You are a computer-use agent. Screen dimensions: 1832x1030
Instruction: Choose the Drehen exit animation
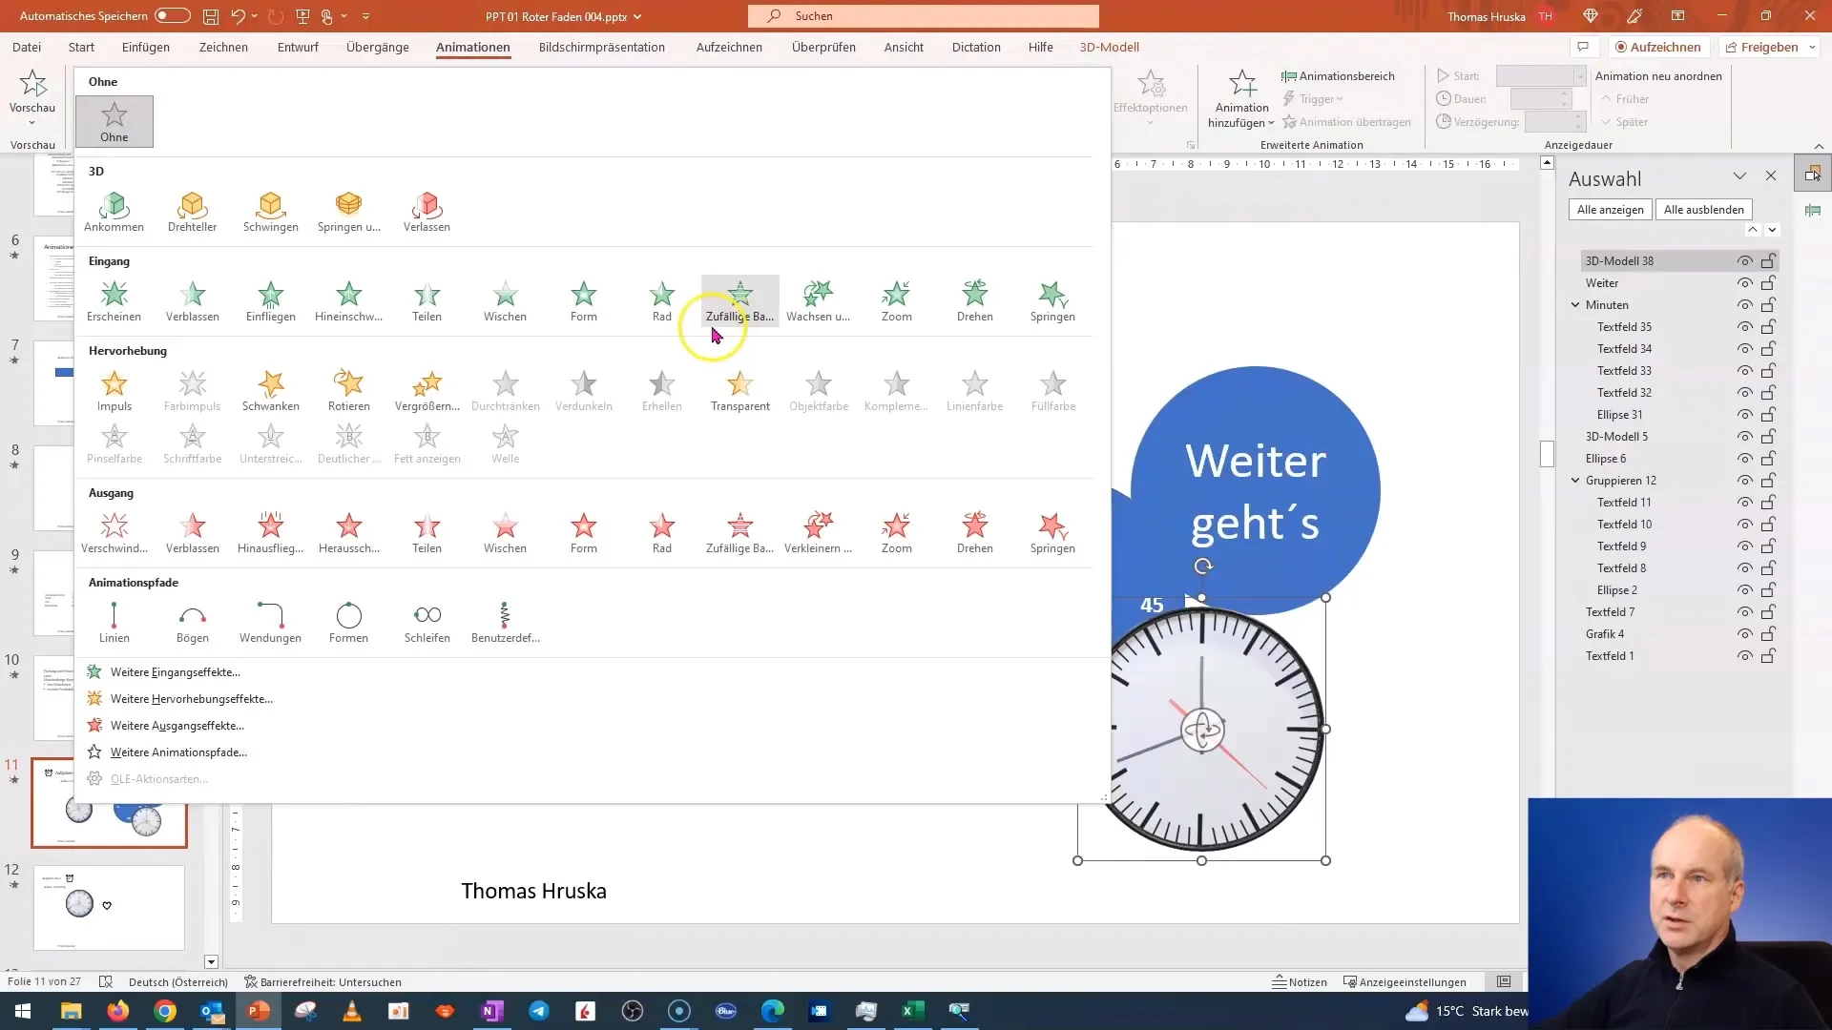pos(974,533)
